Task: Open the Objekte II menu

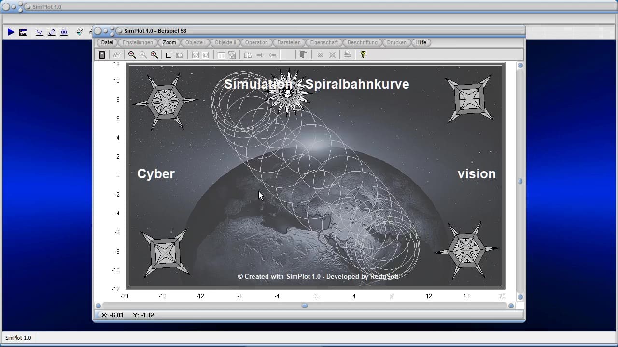Action: click(x=225, y=42)
